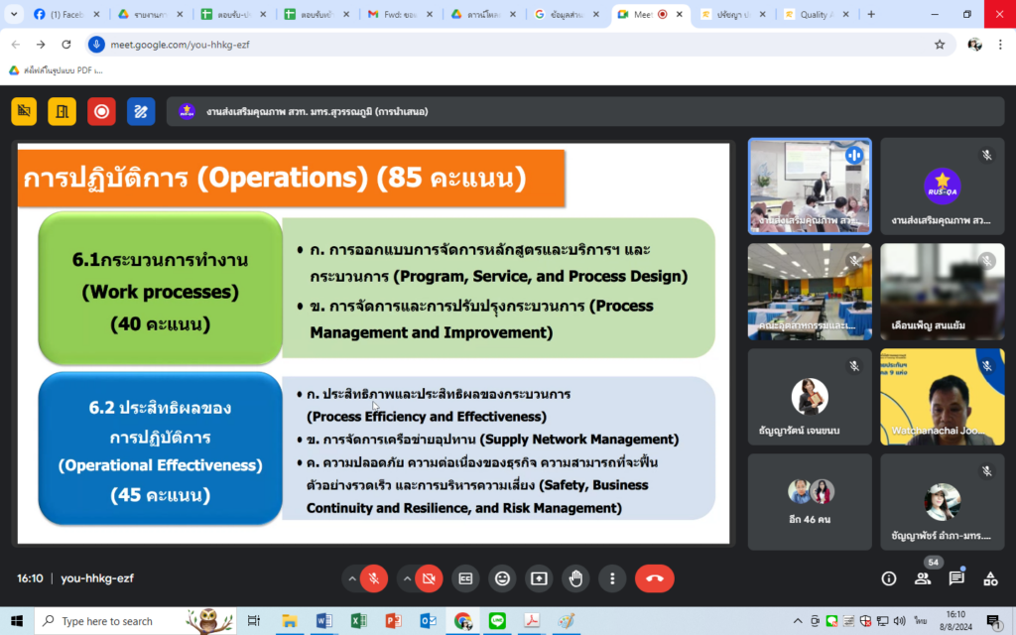
Task: Toggle the microphone mute button
Action: pos(374,578)
